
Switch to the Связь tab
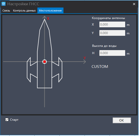[x=6, y=11]
